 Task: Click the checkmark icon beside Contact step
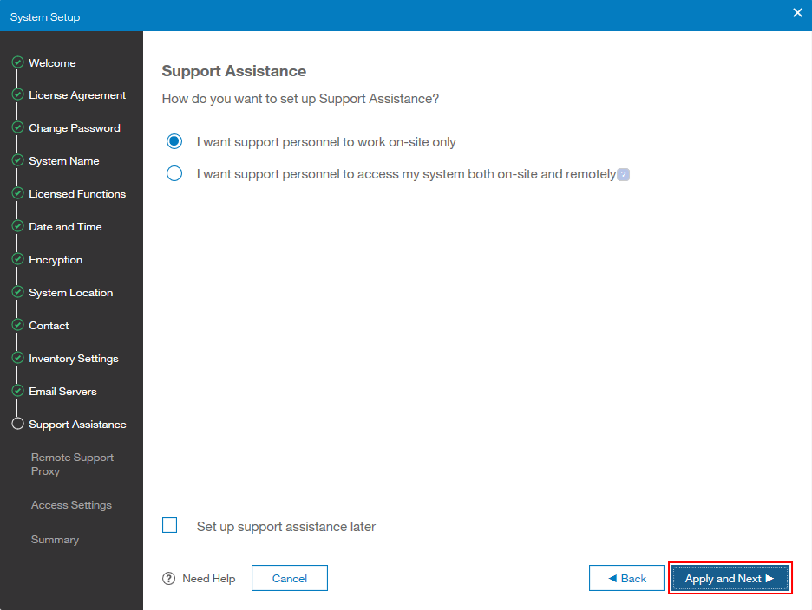click(x=17, y=325)
